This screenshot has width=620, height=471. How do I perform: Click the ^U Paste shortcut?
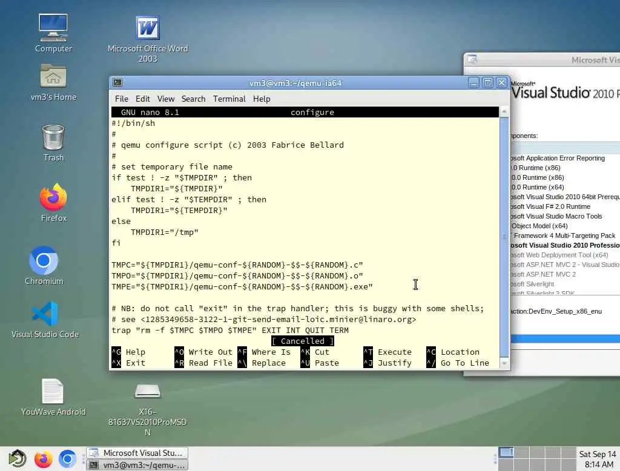tap(320, 363)
